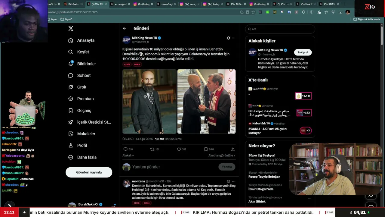Click the Makaleler icon

(71, 134)
